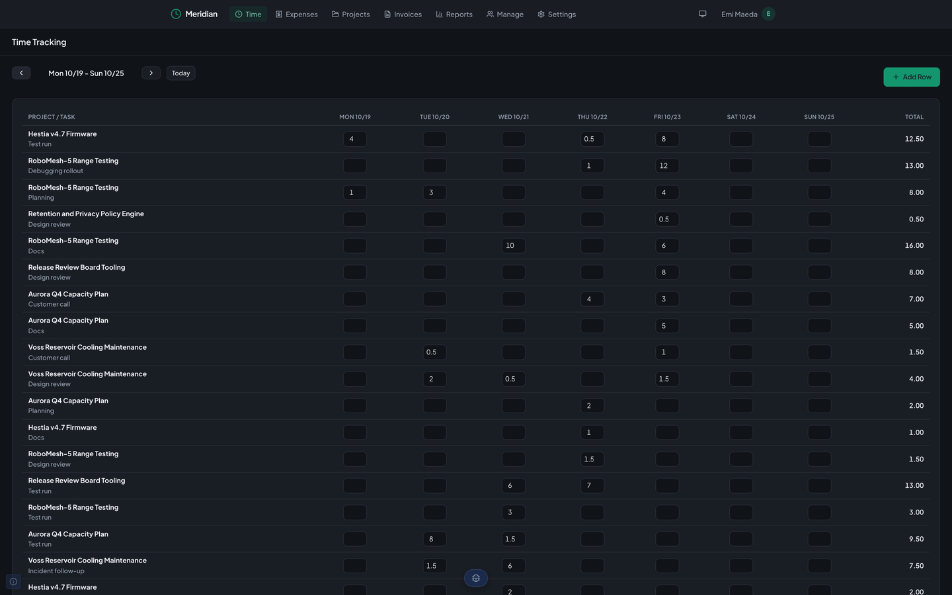Edit Tuesday hours for RoboMesh-5 Range Testing Planning

[x=434, y=192]
